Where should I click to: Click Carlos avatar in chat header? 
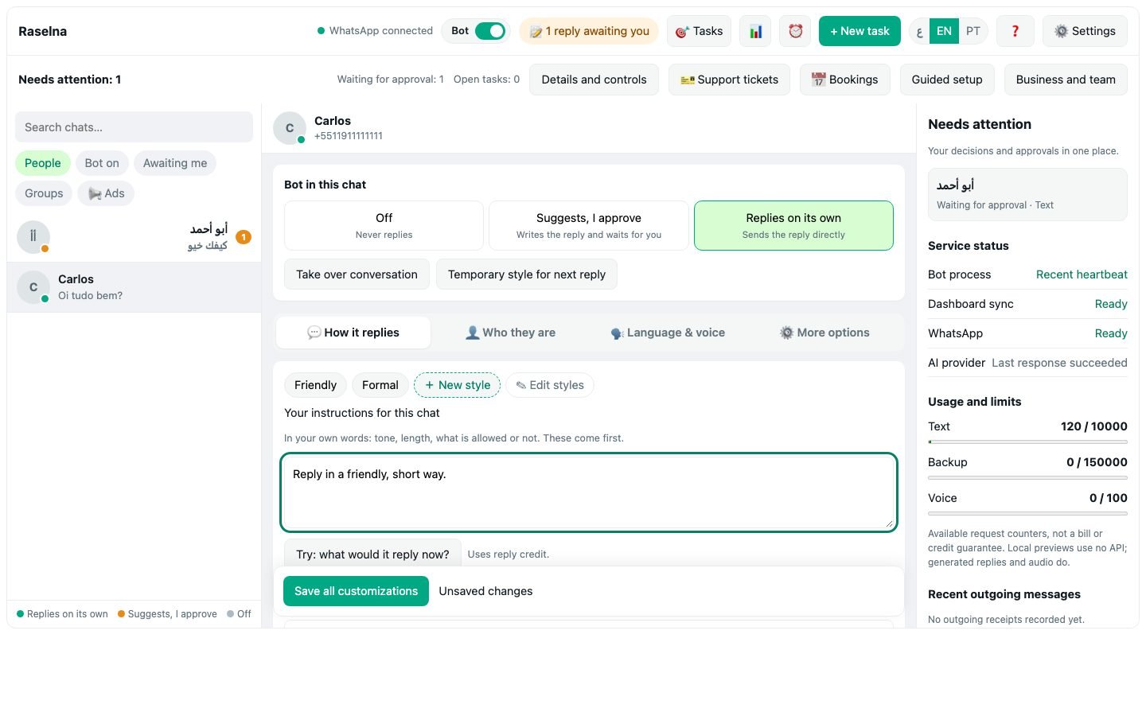point(290,127)
